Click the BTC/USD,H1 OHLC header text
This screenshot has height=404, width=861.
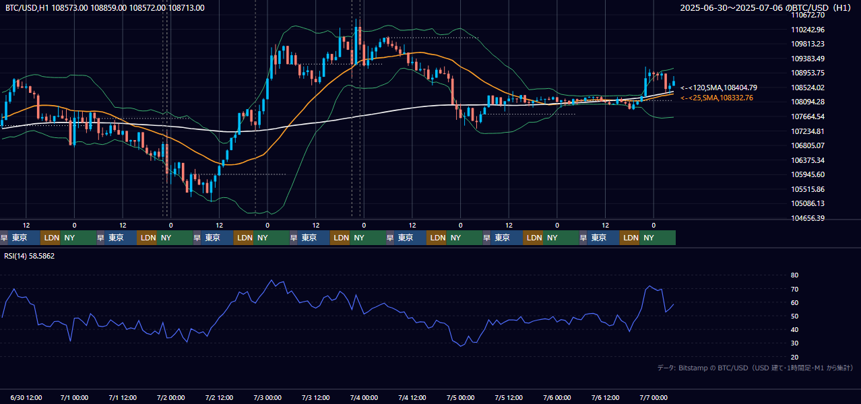(104, 8)
